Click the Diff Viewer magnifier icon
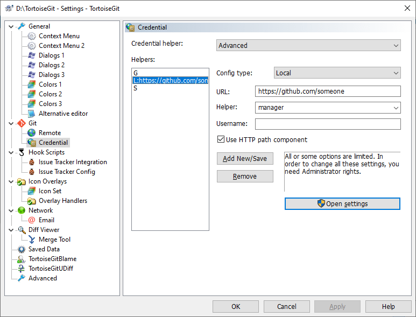This screenshot has height=317, width=416. click(x=22, y=230)
